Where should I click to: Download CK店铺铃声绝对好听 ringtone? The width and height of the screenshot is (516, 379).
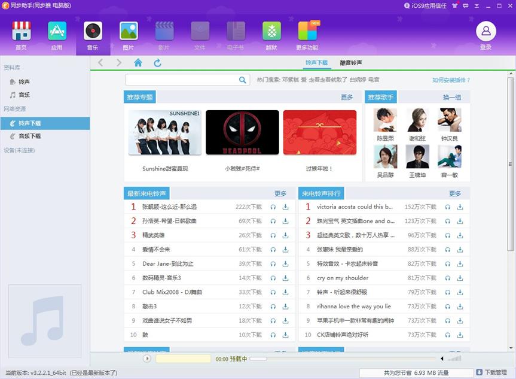point(460,335)
